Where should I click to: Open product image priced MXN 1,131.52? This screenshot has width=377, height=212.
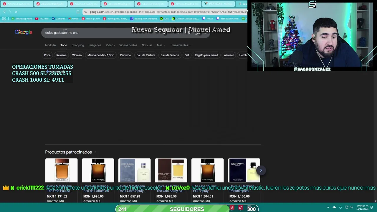[61, 170]
